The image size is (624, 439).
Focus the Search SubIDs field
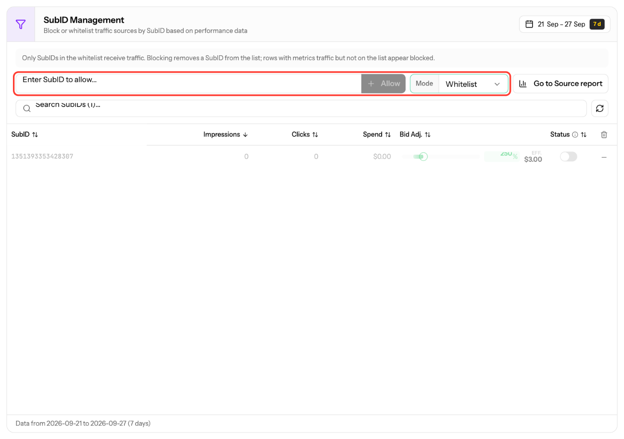click(301, 108)
